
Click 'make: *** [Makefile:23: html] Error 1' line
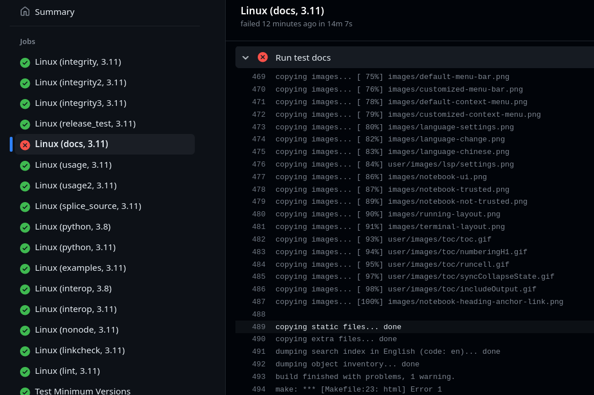pos(359,389)
